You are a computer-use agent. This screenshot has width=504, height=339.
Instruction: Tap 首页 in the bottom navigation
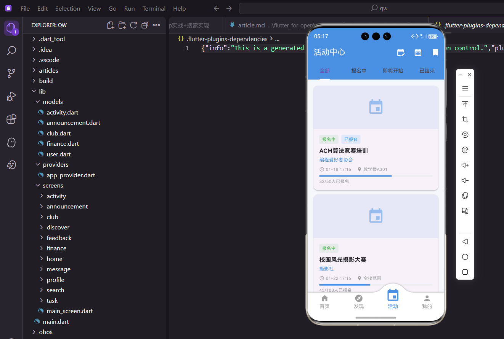click(325, 302)
